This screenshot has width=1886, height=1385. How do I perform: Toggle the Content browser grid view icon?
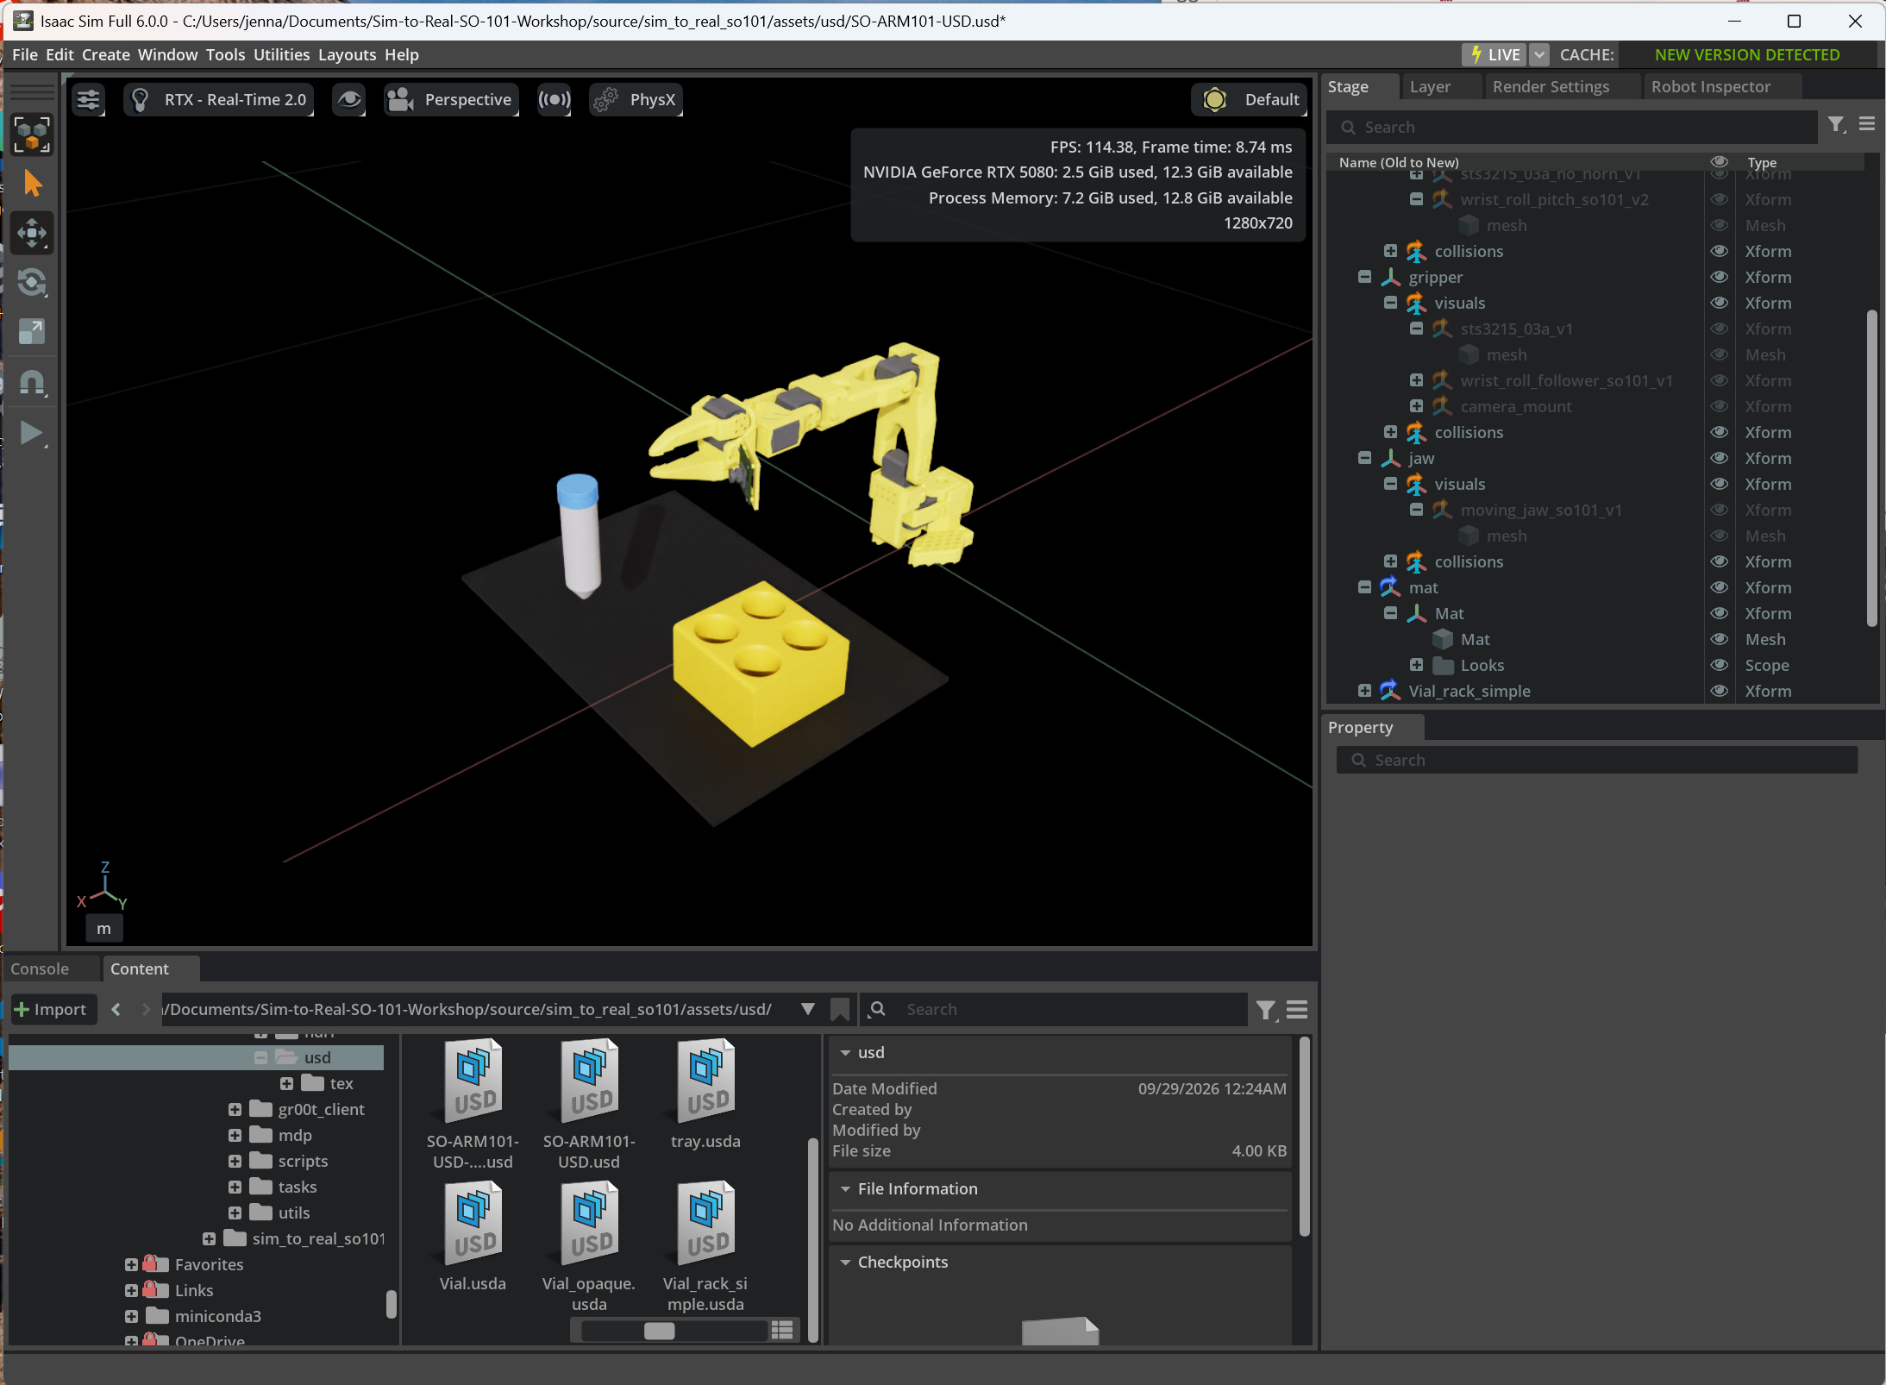pyautogui.click(x=782, y=1330)
